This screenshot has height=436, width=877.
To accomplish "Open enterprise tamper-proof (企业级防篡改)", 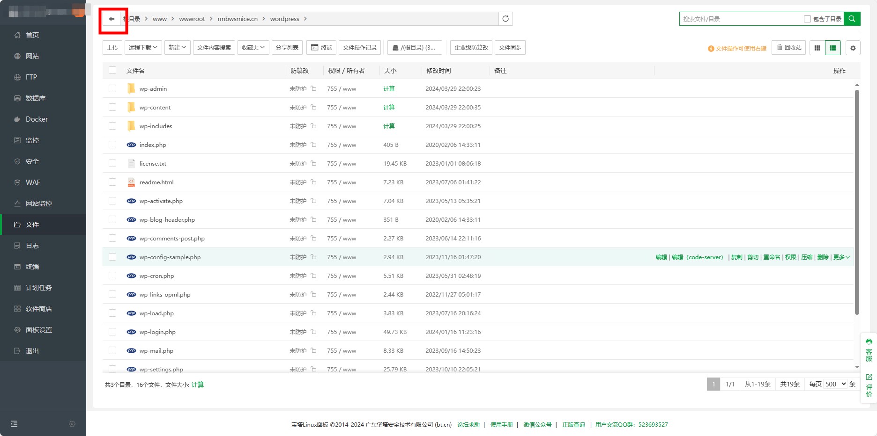I will click(x=471, y=47).
